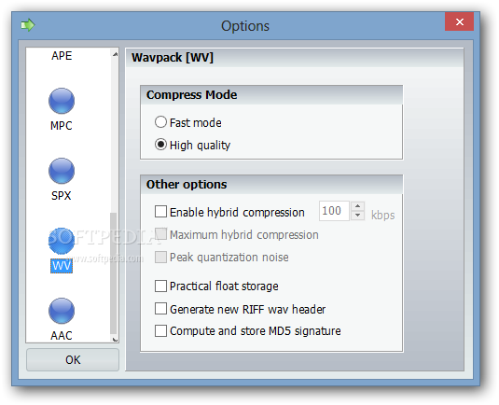Enable Generate new RIFF wav header
499x405 pixels.
tap(160, 309)
